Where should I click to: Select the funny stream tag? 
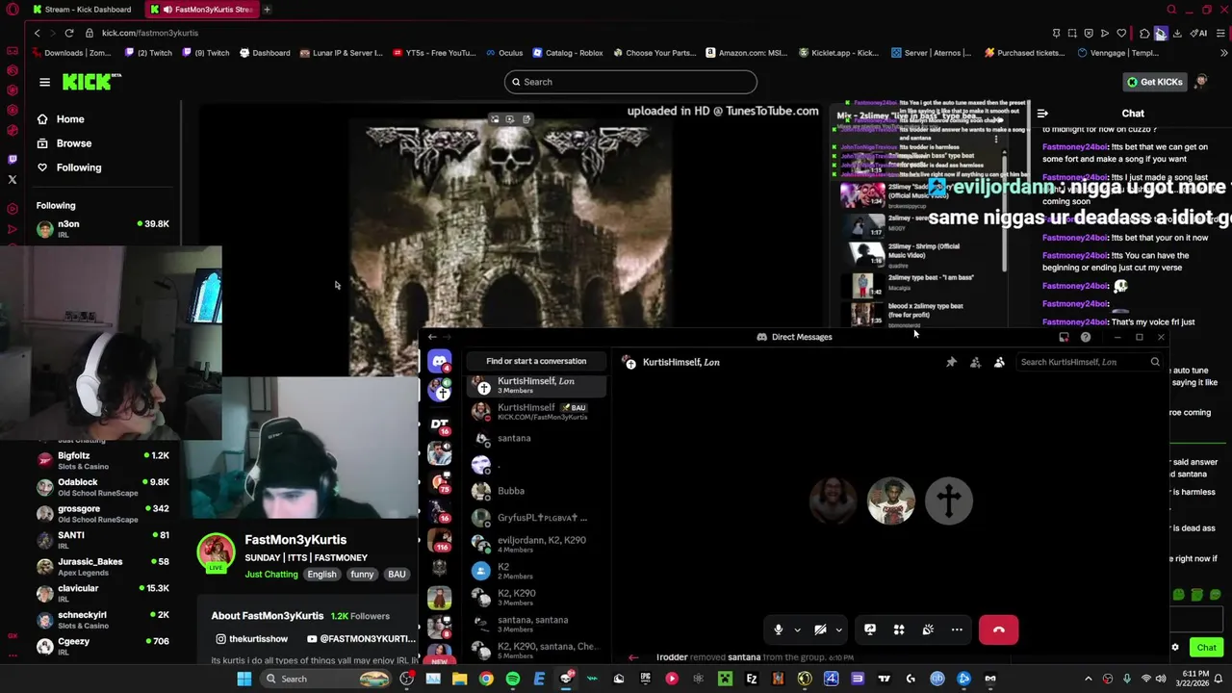click(362, 575)
